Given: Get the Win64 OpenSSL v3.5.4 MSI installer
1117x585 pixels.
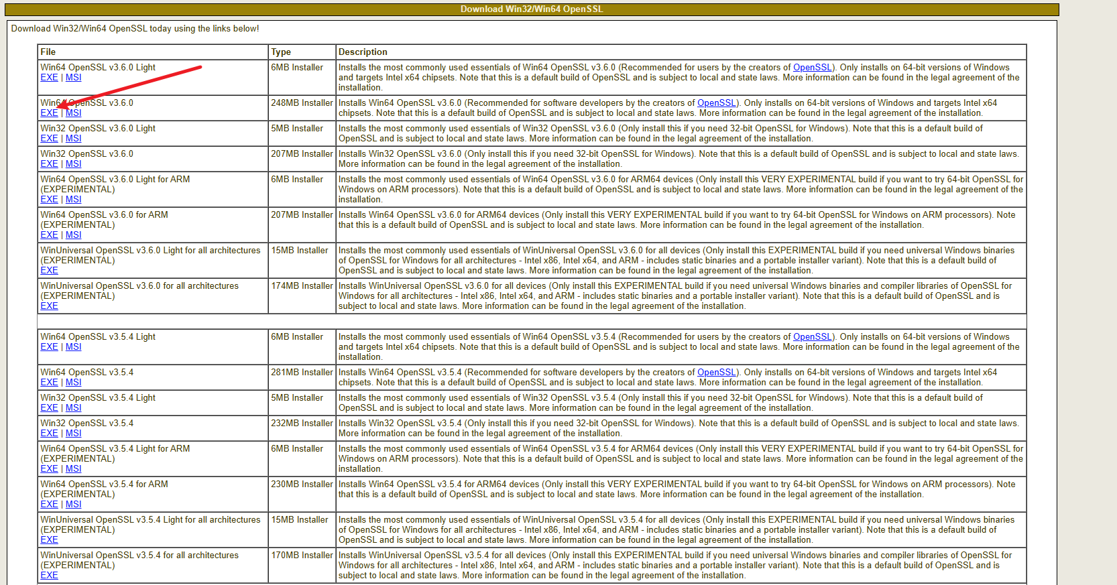Looking at the screenshot, I should pos(73,383).
